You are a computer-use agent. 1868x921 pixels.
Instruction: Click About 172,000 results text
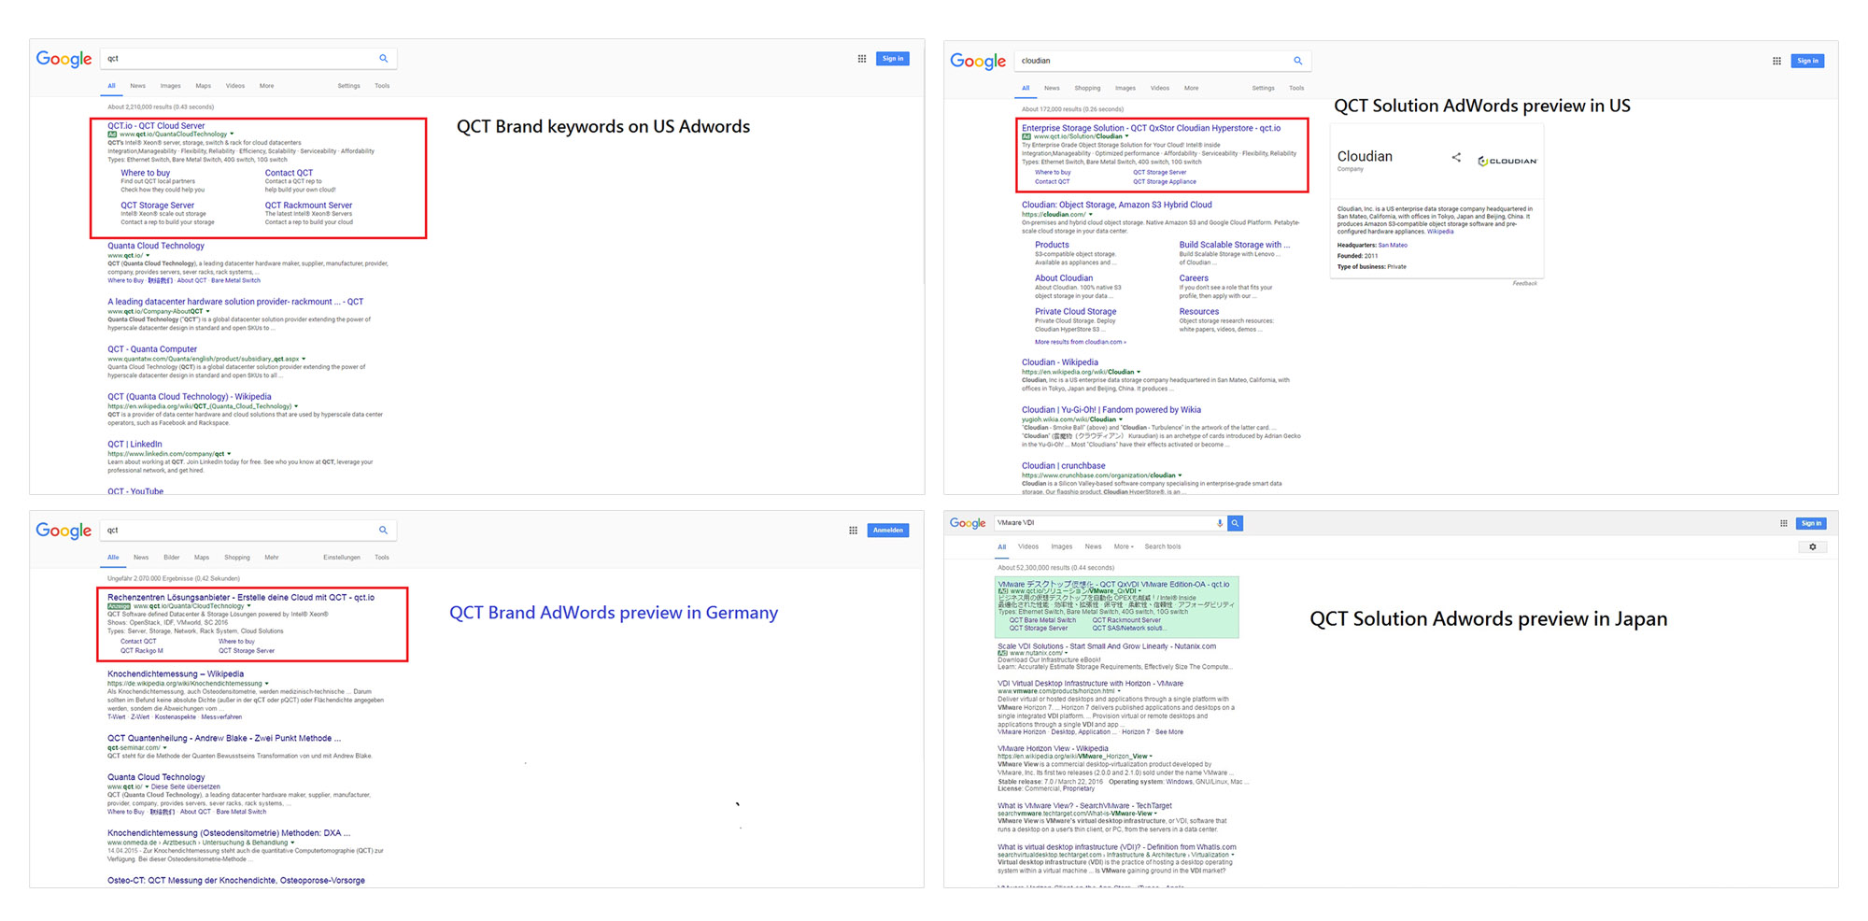tap(1072, 109)
